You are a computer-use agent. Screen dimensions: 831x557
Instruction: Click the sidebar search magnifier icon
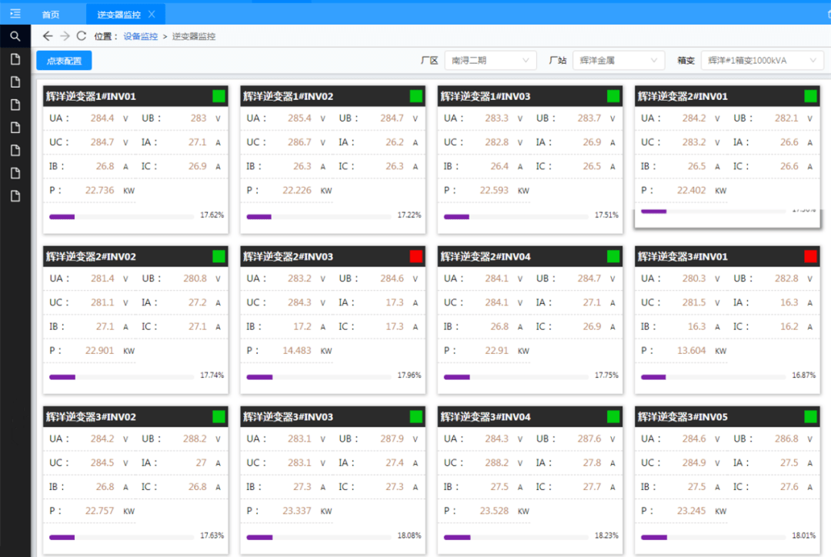(x=15, y=36)
